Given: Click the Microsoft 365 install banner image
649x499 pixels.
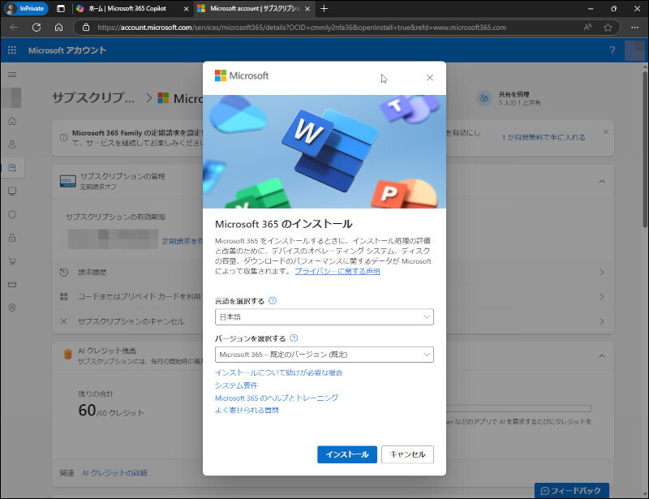Looking at the screenshot, I should [x=324, y=152].
